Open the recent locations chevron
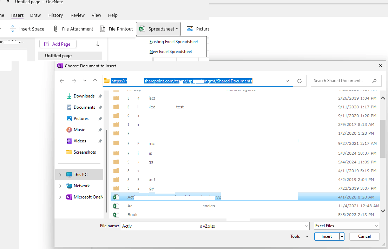388x249 pixels. (85, 81)
